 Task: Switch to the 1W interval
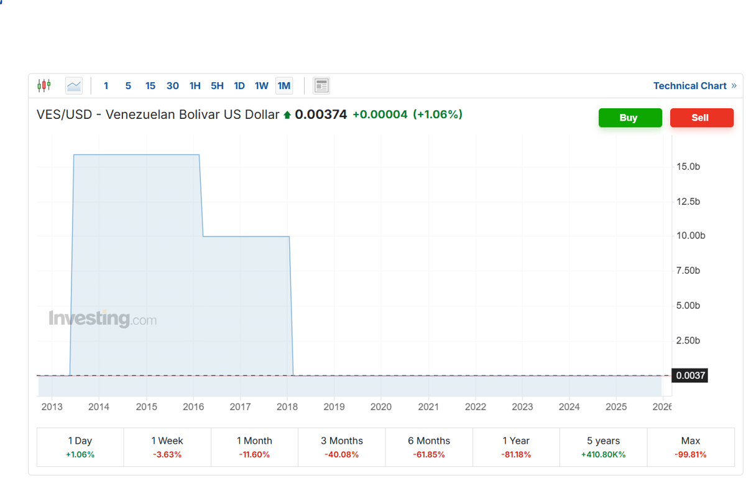(261, 85)
